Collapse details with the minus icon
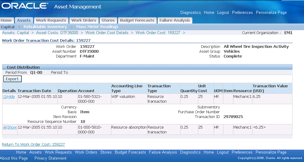Screen dimensions: 304x162 click(x=5, y=97)
